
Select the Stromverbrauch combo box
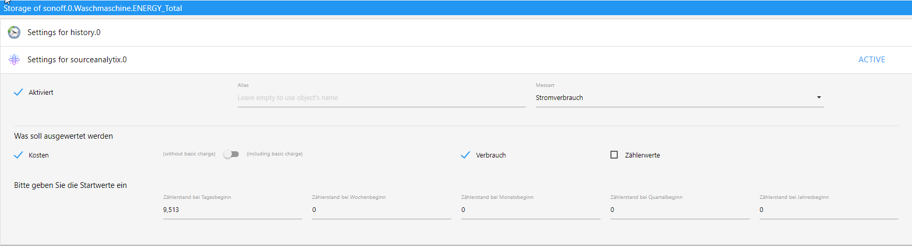680,98
